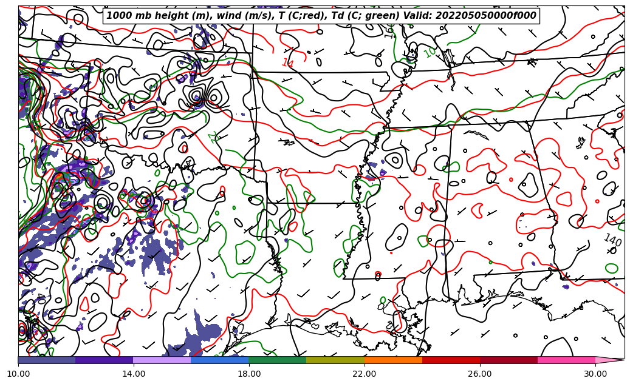This screenshot has width=630, height=384.
Task: Click the orange colorbar segment
Action: pyautogui.click(x=393, y=360)
